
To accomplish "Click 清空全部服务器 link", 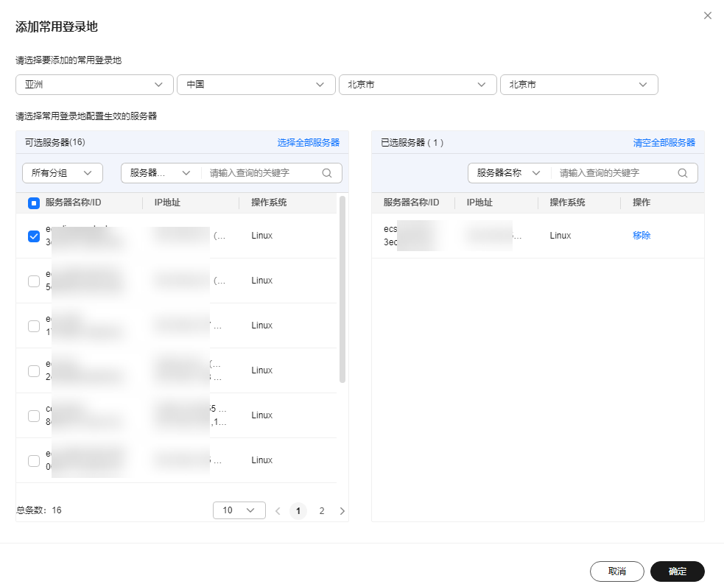I will point(664,143).
